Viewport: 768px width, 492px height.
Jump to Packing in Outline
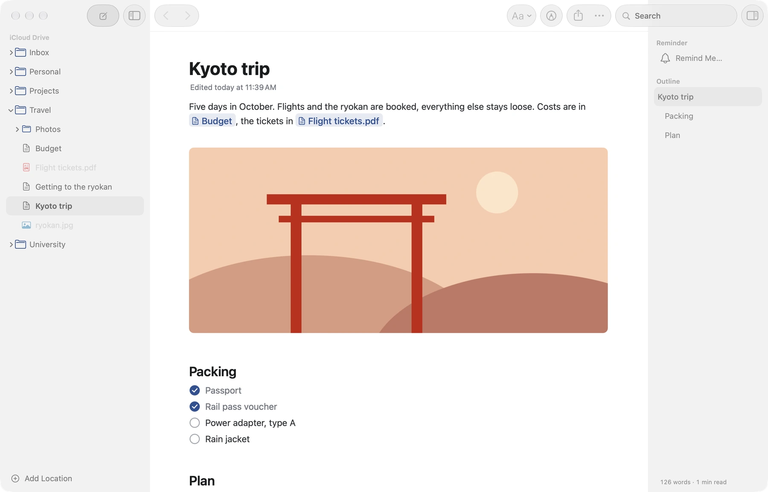(x=678, y=116)
